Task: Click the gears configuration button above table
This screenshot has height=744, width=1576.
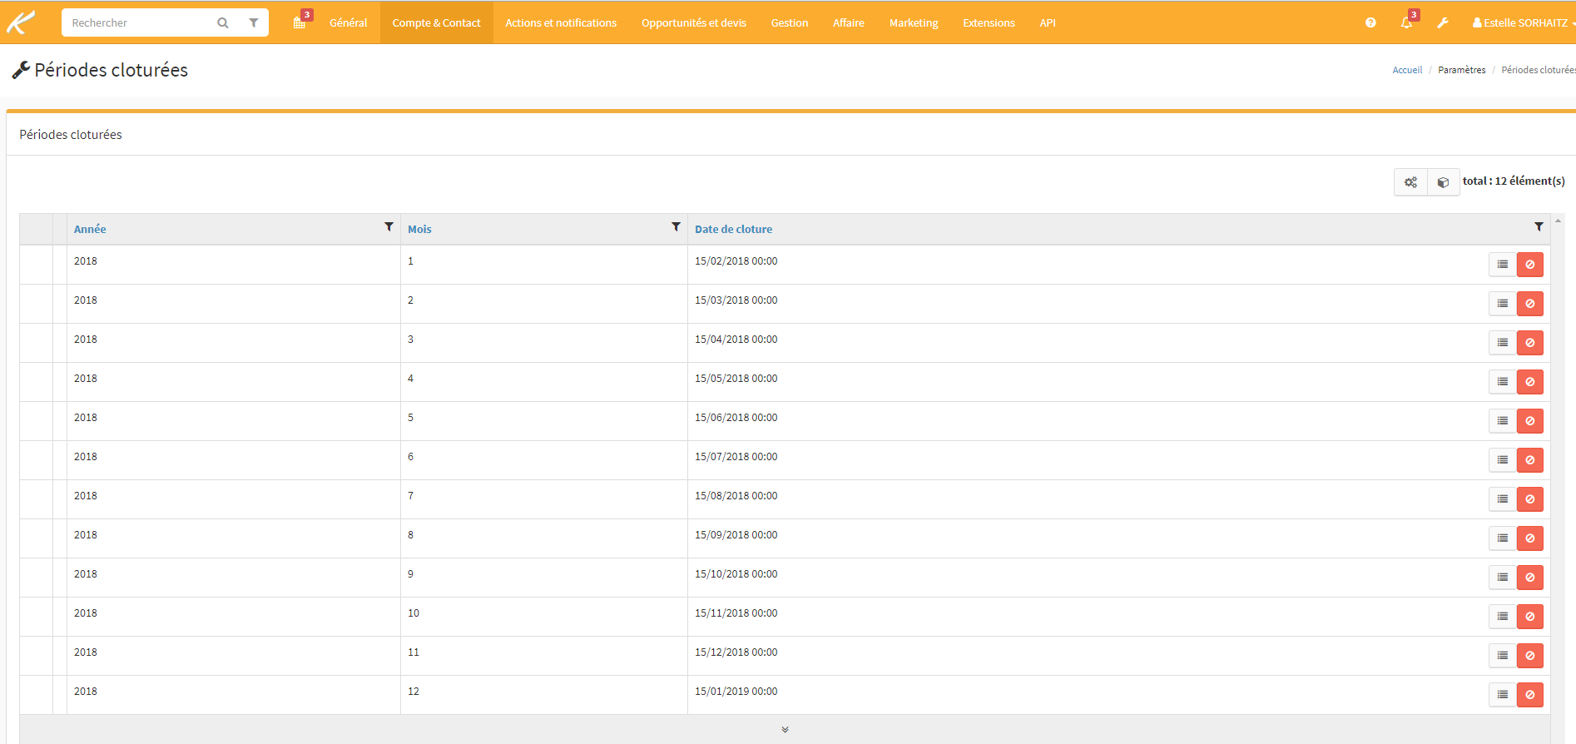Action: point(1410,182)
